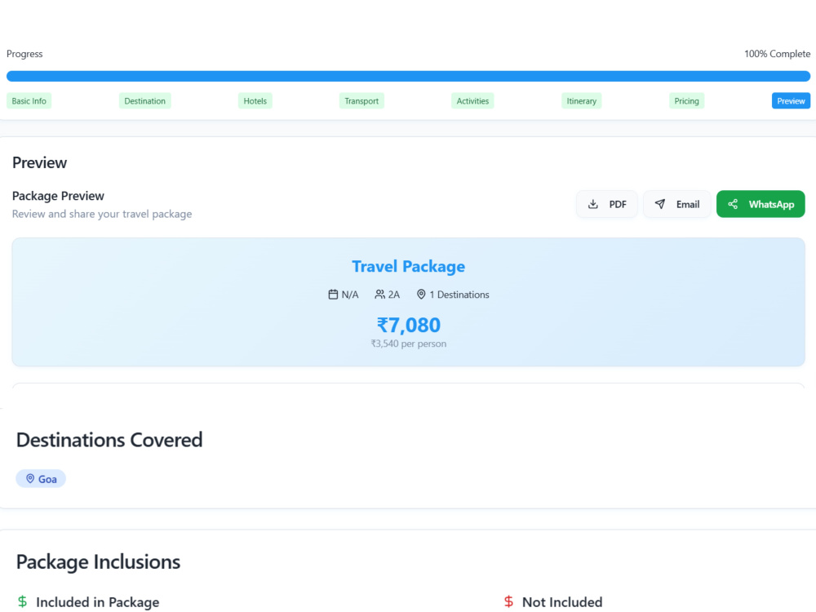Click the ₹7,080 total price
Image resolution: width=816 pixels, height=612 pixels.
(x=409, y=326)
